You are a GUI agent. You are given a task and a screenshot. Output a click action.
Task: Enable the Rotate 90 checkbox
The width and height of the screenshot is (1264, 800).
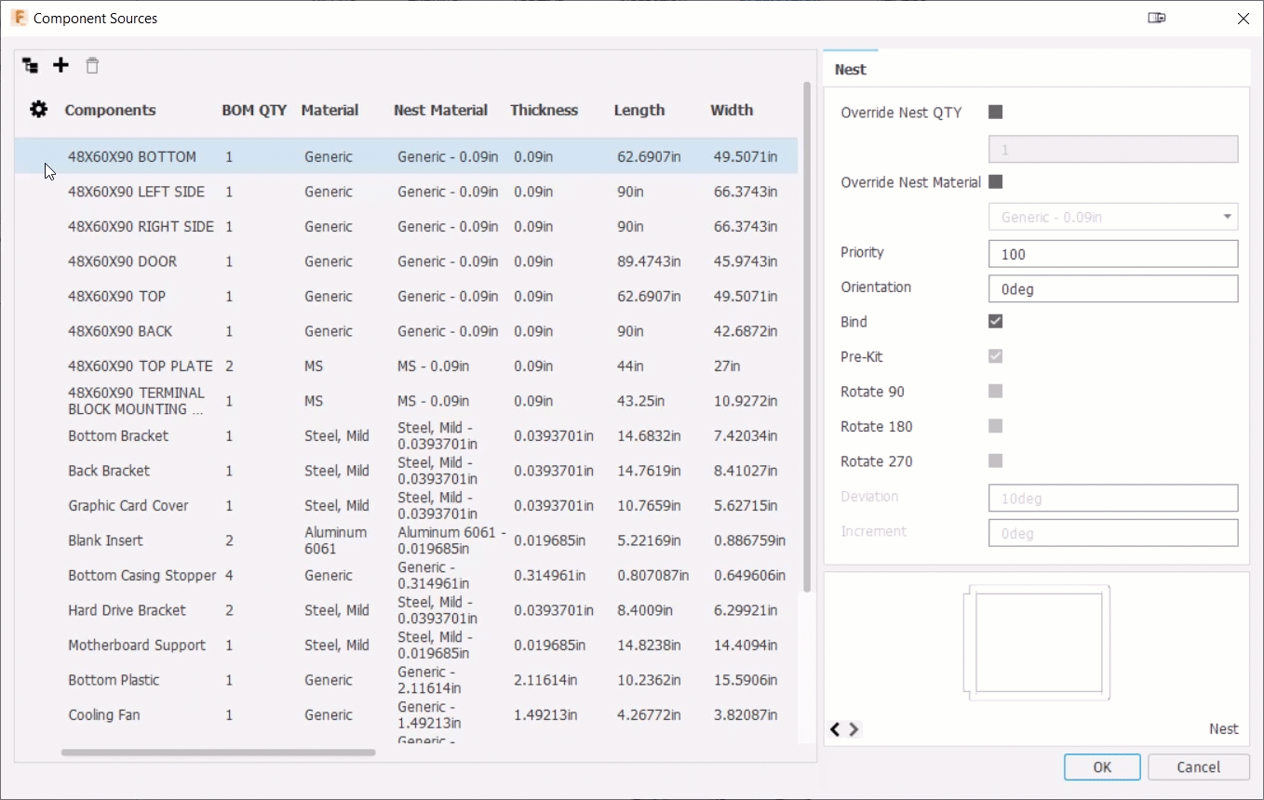tap(995, 392)
